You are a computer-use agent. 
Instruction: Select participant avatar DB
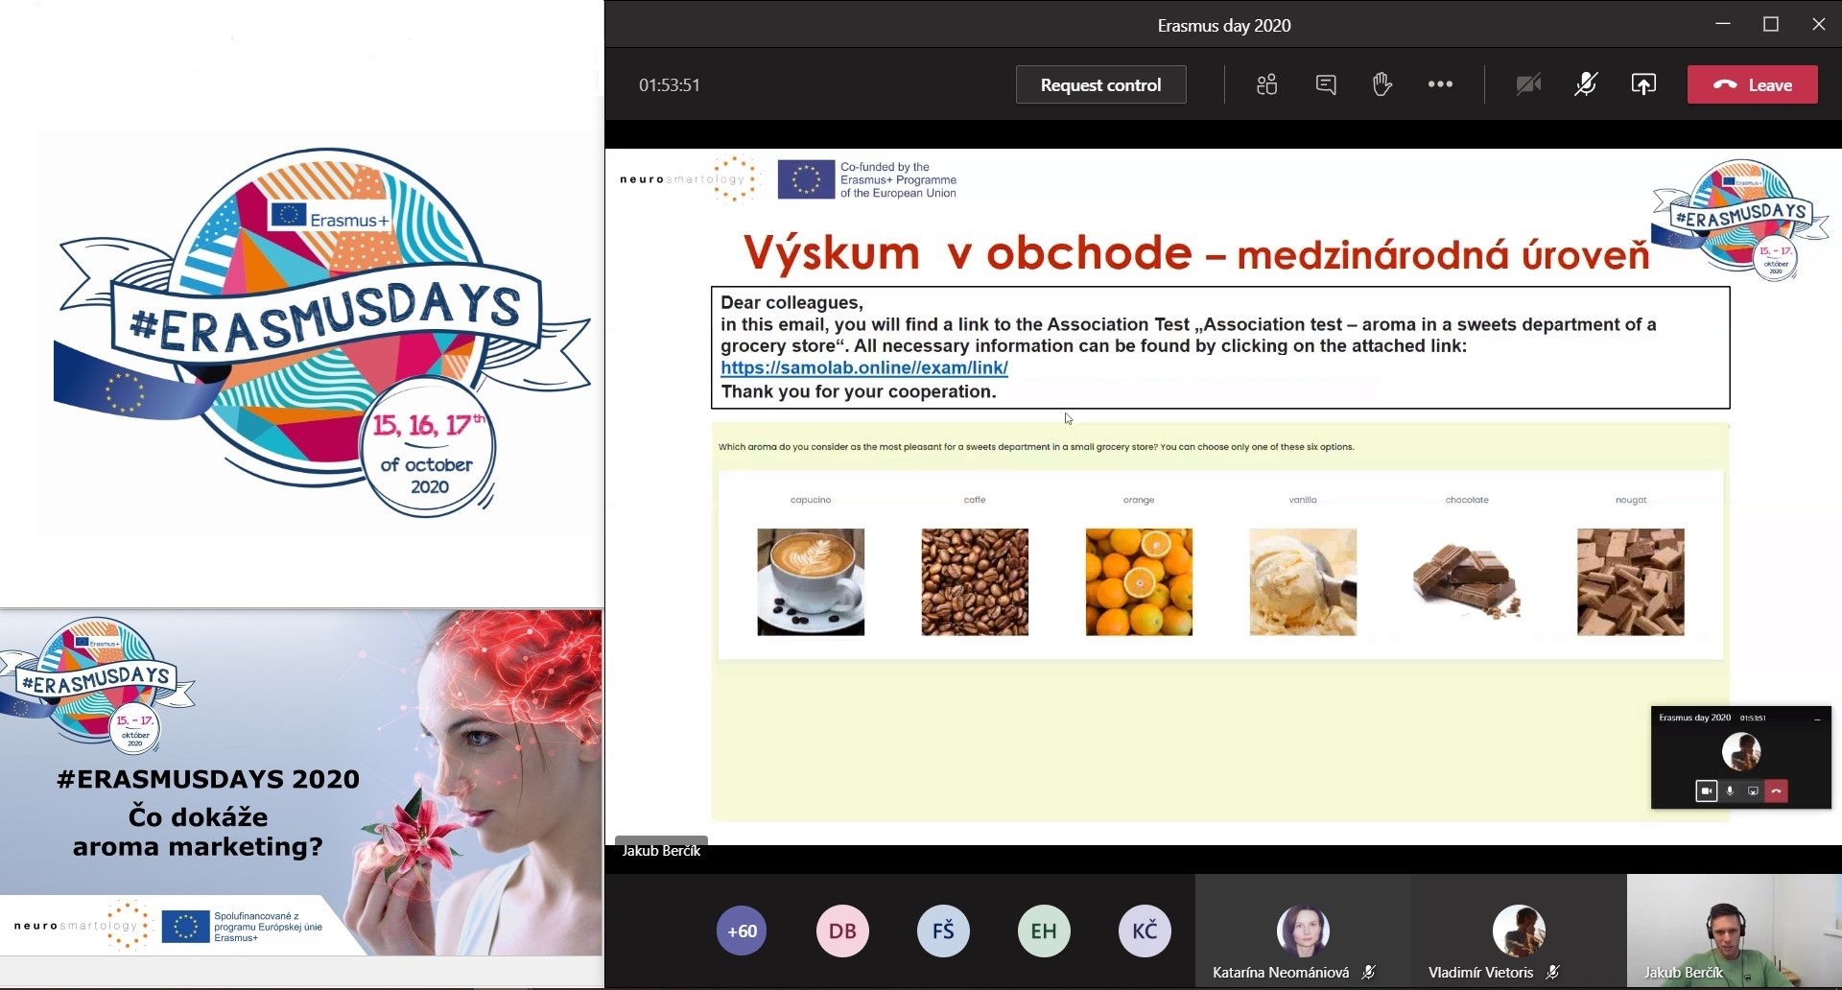click(x=842, y=931)
